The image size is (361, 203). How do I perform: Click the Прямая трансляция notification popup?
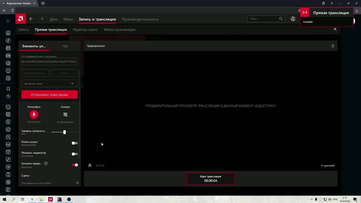327,17
